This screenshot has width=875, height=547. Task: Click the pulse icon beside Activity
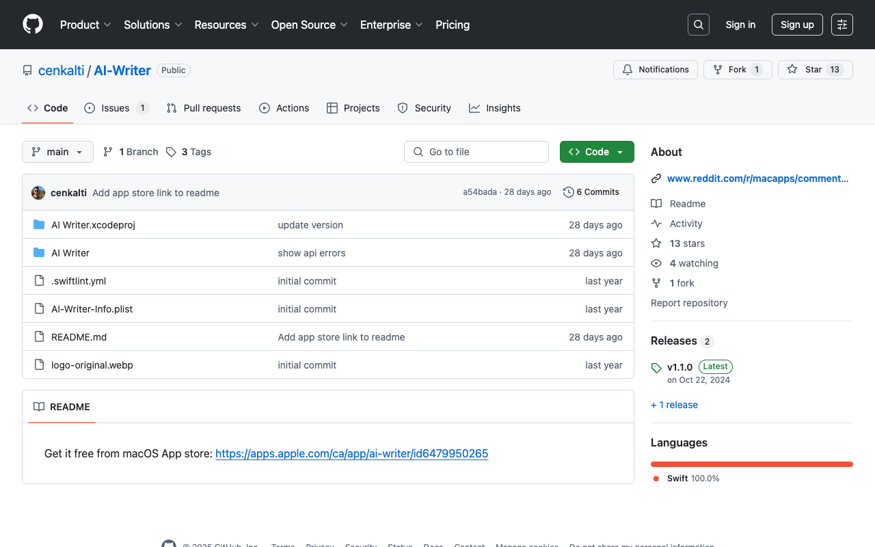point(656,224)
